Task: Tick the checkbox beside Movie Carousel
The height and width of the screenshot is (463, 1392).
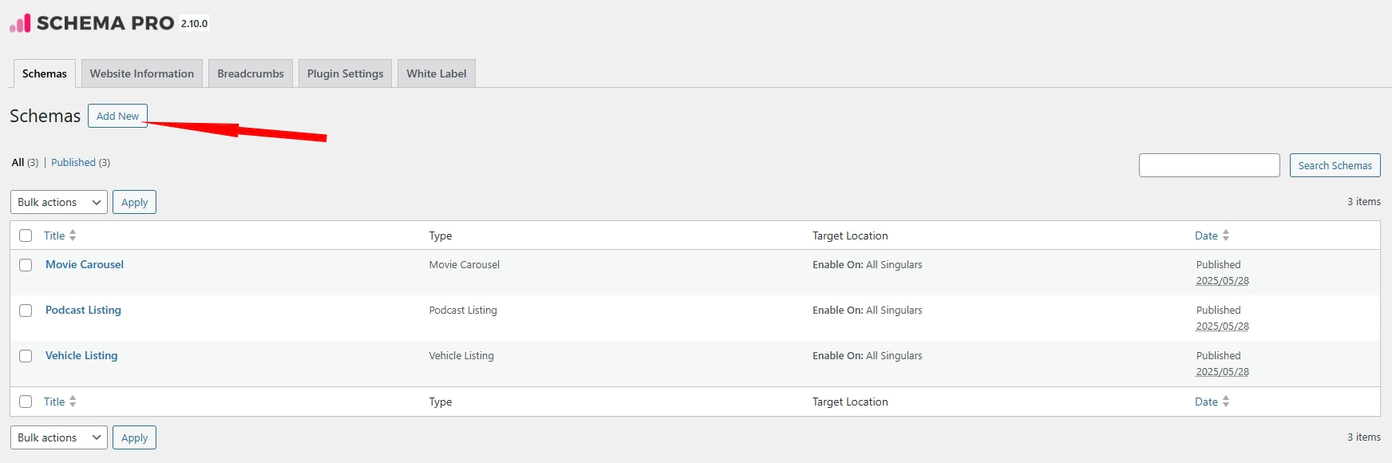Action: coord(25,264)
